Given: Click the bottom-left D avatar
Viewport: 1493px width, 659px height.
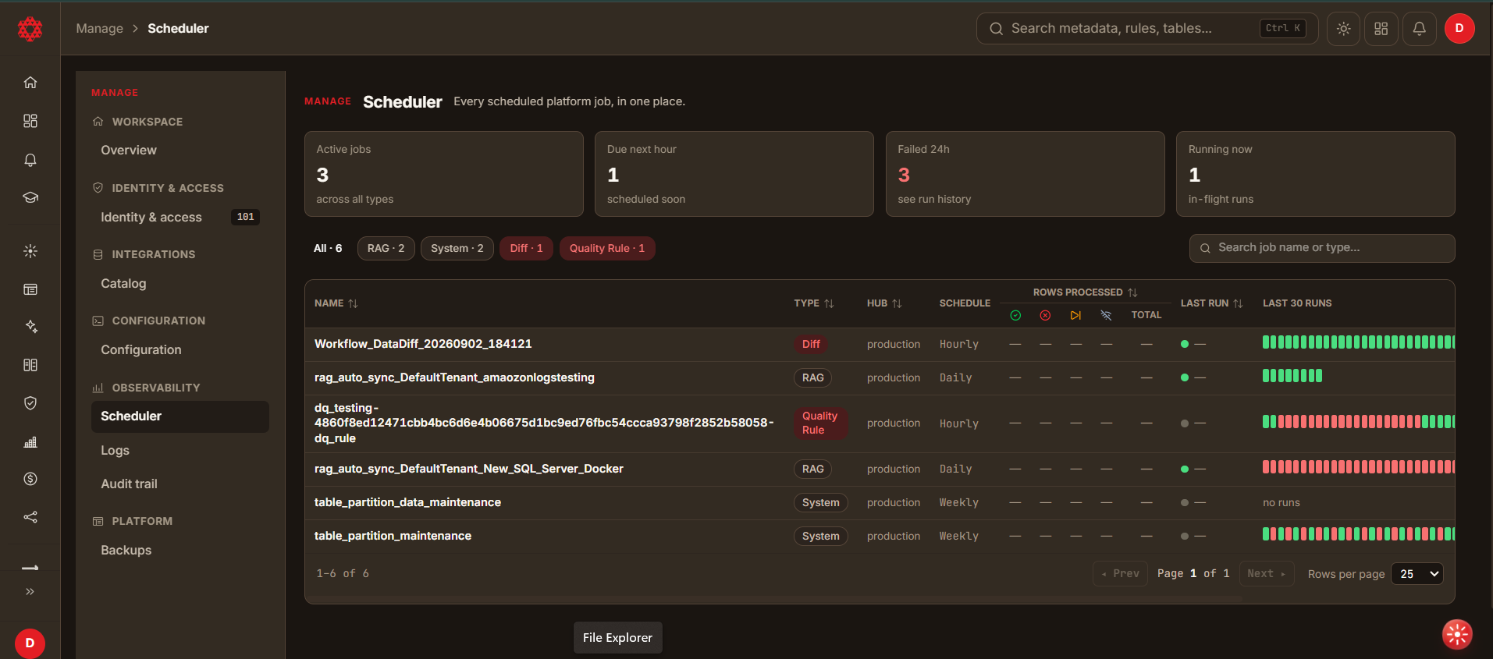Looking at the screenshot, I should (30, 643).
